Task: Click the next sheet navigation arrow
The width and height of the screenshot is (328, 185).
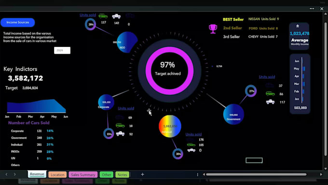Action: pyautogui.click(x=14, y=174)
